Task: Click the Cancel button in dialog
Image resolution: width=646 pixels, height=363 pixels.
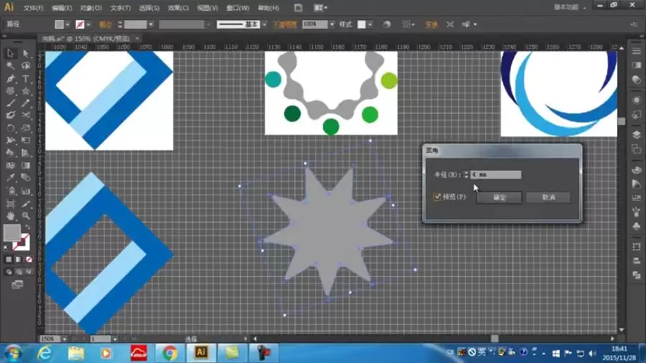Action: [x=548, y=197]
